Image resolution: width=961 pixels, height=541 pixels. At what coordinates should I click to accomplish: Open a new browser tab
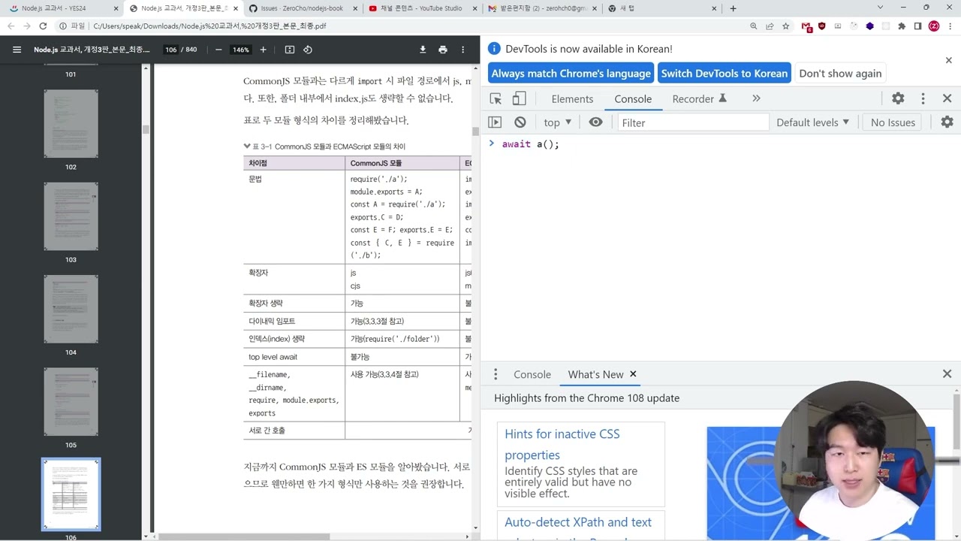pyautogui.click(x=733, y=8)
